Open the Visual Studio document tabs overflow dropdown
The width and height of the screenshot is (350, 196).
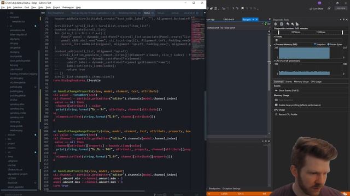click(270, 20)
